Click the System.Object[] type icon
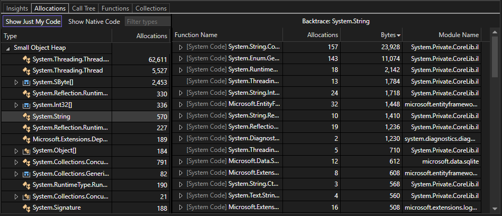The height and width of the screenshot is (216, 502). point(26,150)
